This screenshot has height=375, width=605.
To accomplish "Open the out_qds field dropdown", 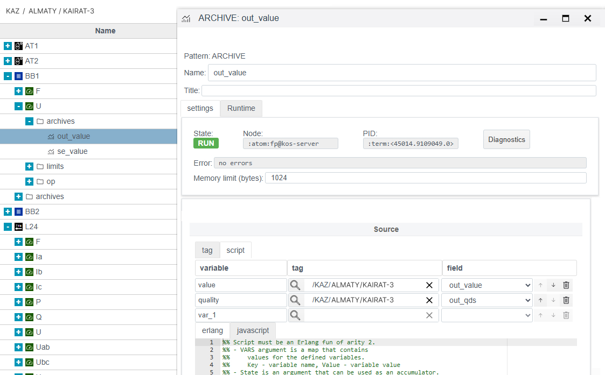I will click(x=486, y=300).
